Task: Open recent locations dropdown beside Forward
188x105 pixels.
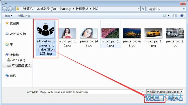Action: [x=14, y=9]
